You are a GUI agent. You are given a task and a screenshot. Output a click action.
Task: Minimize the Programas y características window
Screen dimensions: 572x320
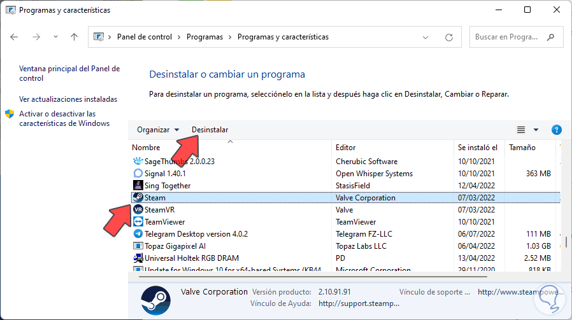(499, 10)
